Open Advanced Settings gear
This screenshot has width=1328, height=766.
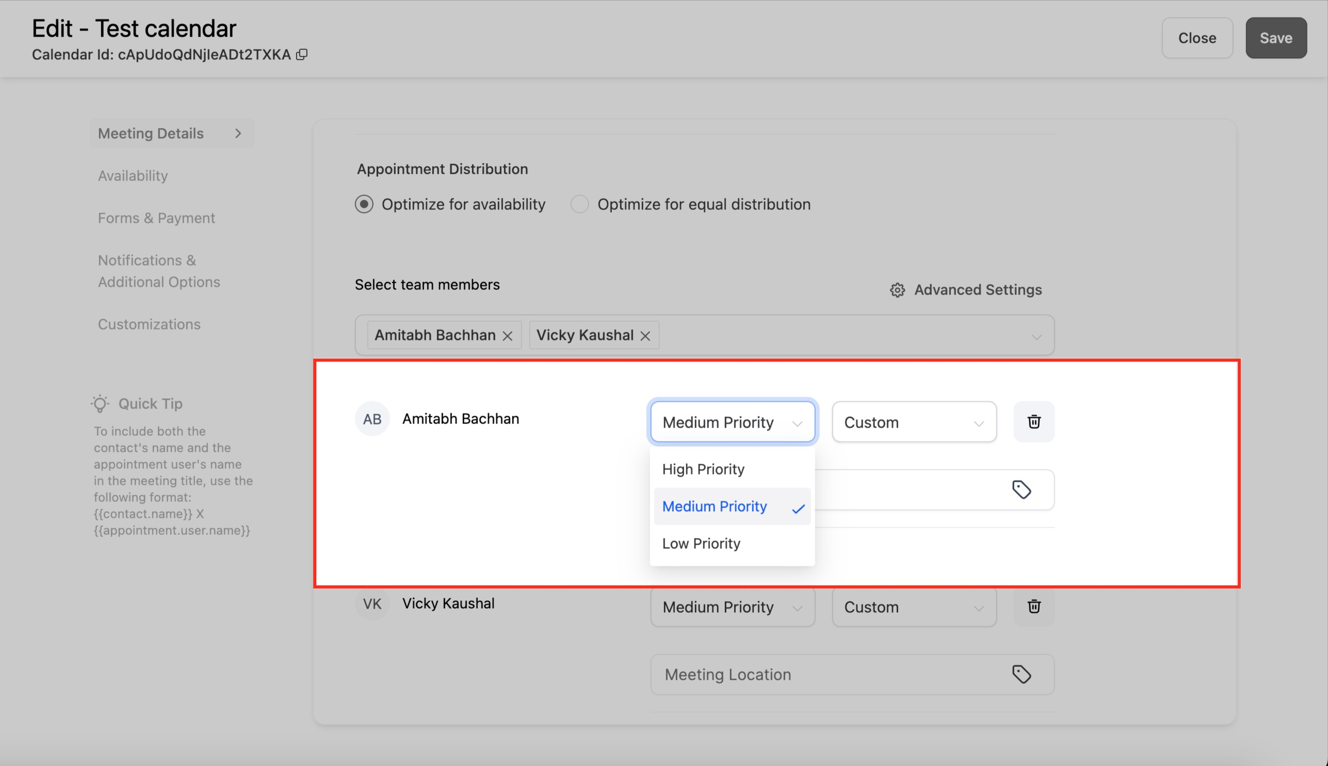coord(897,290)
